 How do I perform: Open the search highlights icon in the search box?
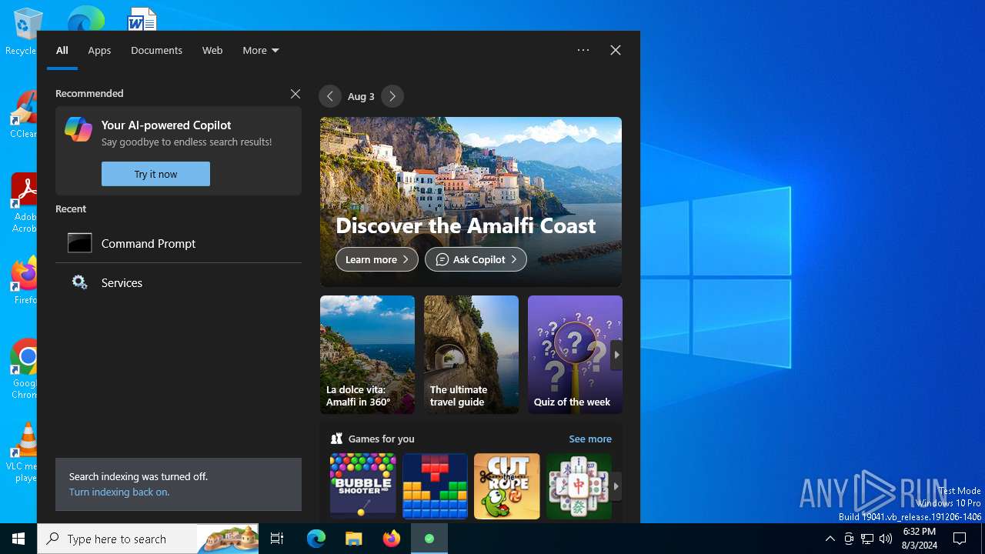point(228,539)
